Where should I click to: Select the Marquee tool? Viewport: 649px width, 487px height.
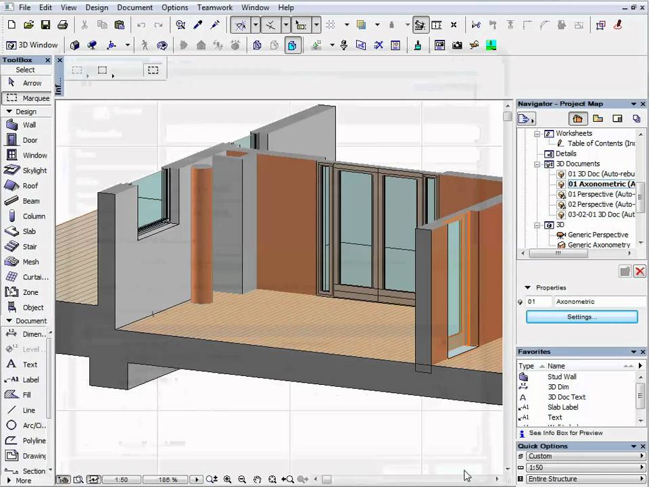(x=26, y=98)
